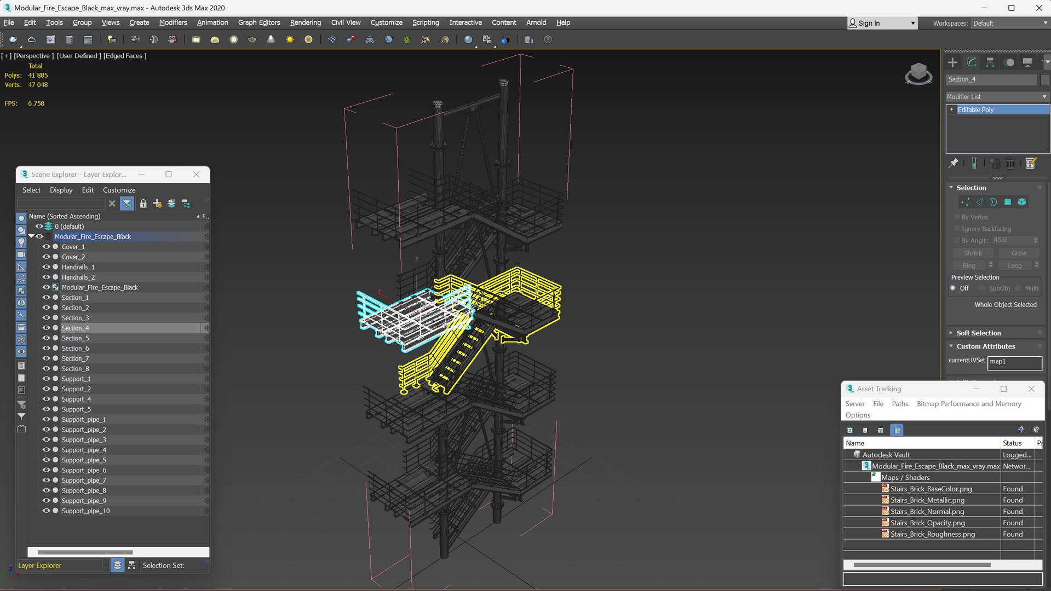Click the cone primitive icon in toolbar
Screen dimensions: 1051x591
271,39
